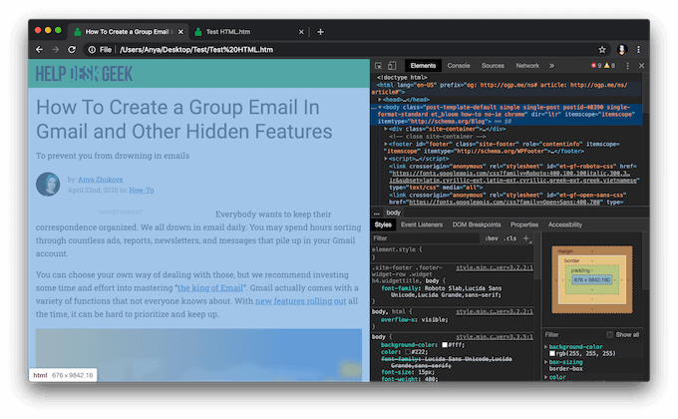This screenshot has width=678, height=419.
Task: Toggle the :hov element state panel
Action: [x=491, y=238]
